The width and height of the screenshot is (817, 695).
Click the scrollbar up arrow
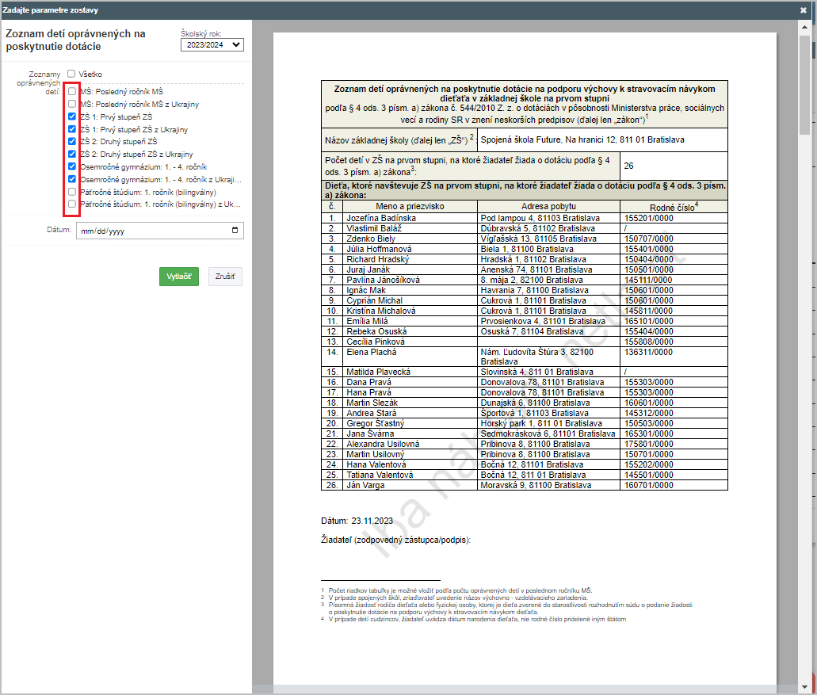(x=804, y=26)
